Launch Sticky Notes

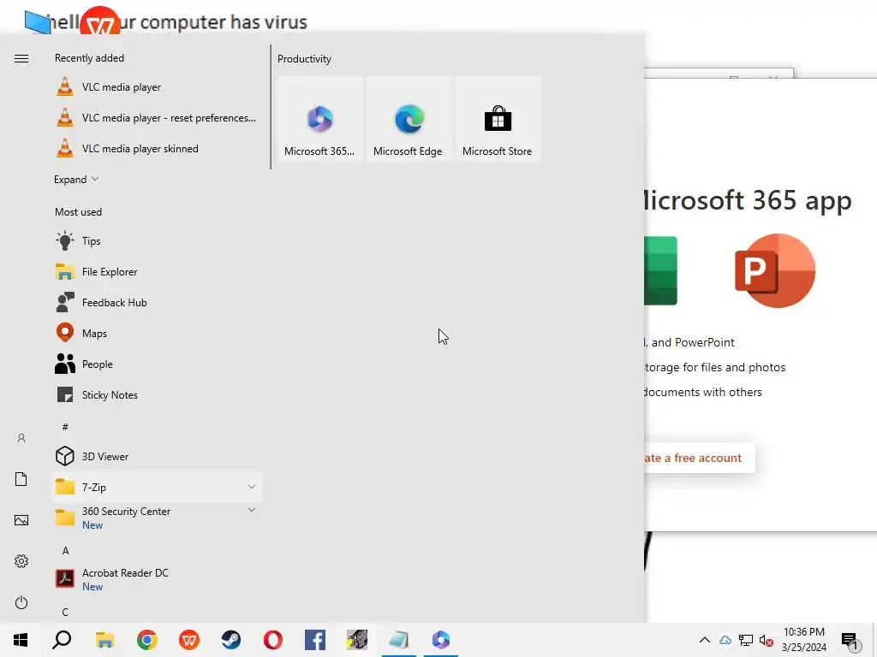(157, 395)
